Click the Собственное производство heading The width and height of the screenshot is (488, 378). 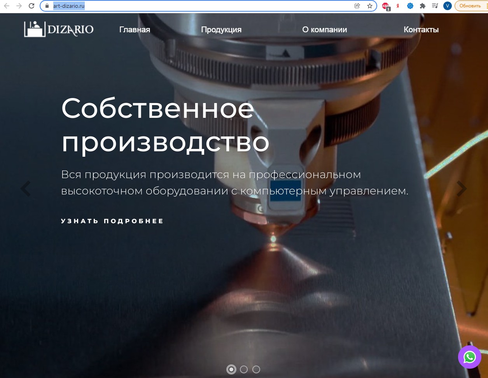coord(165,126)
